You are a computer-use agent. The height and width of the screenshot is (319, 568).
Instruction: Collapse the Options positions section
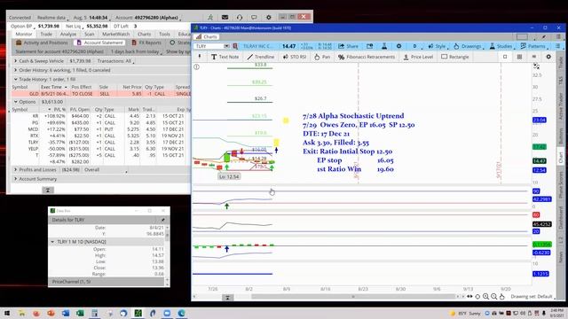click(x=16, y=102)
